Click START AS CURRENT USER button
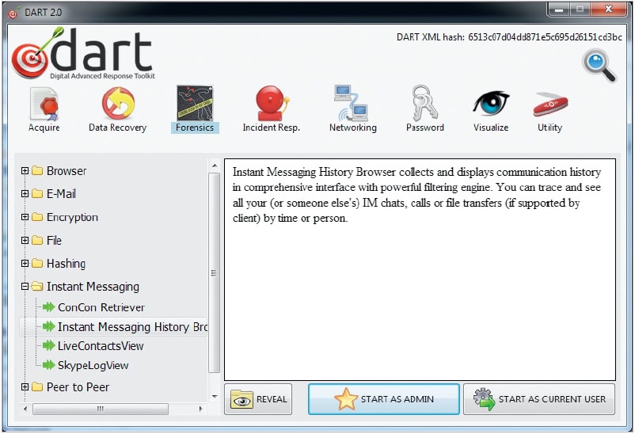The image size is (635, 434). 539,399
